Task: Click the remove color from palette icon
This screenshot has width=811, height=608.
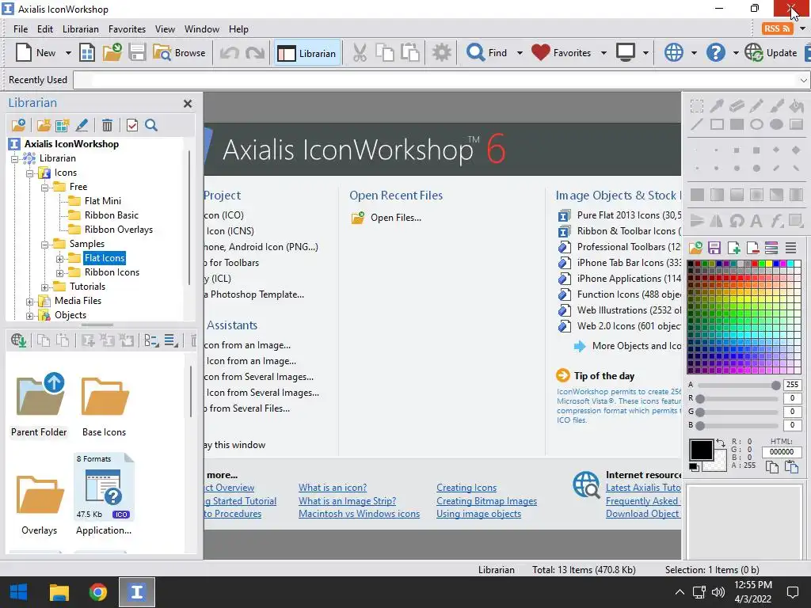Action: pyautogui.click(x=753, y=248)
